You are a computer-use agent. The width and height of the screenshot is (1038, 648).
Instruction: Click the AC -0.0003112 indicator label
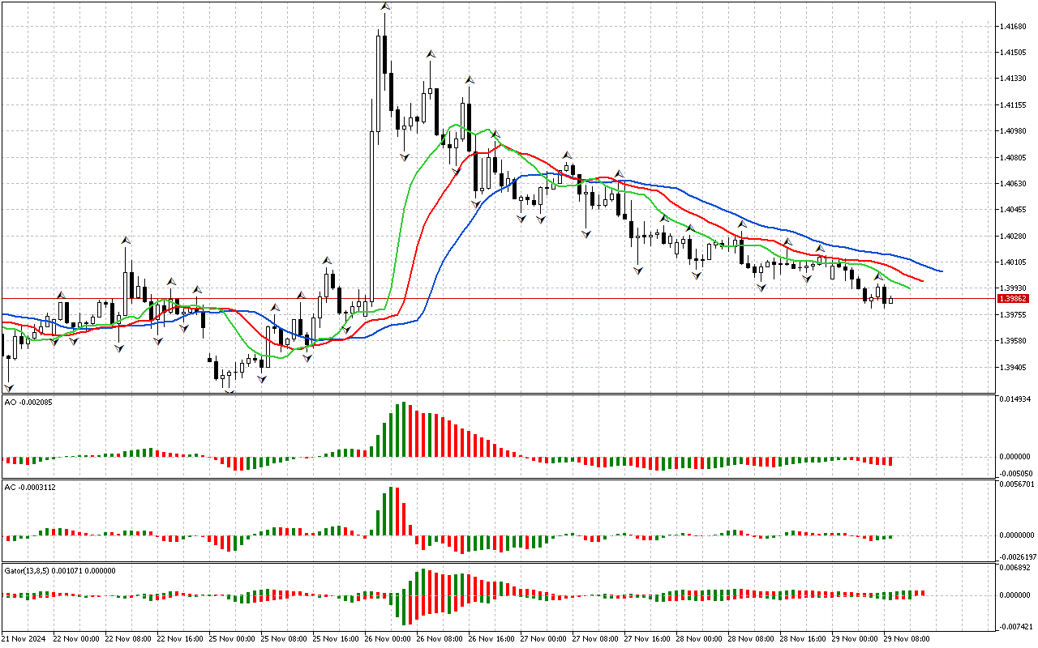[30, 487]
